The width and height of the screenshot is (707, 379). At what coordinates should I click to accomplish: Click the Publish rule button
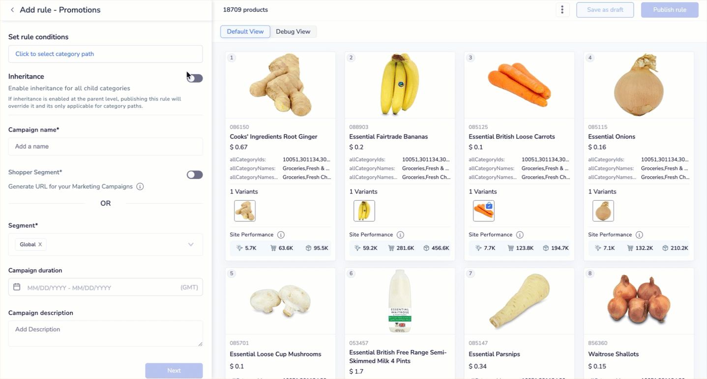point(670,10)
